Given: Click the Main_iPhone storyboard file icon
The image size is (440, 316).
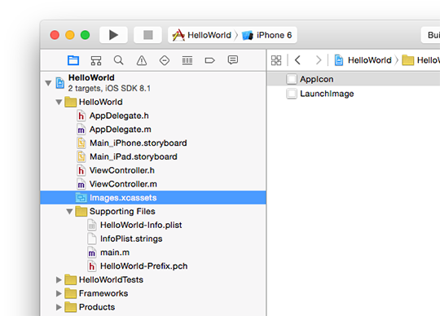Looking at the screenshot, I should coord(81,143).
